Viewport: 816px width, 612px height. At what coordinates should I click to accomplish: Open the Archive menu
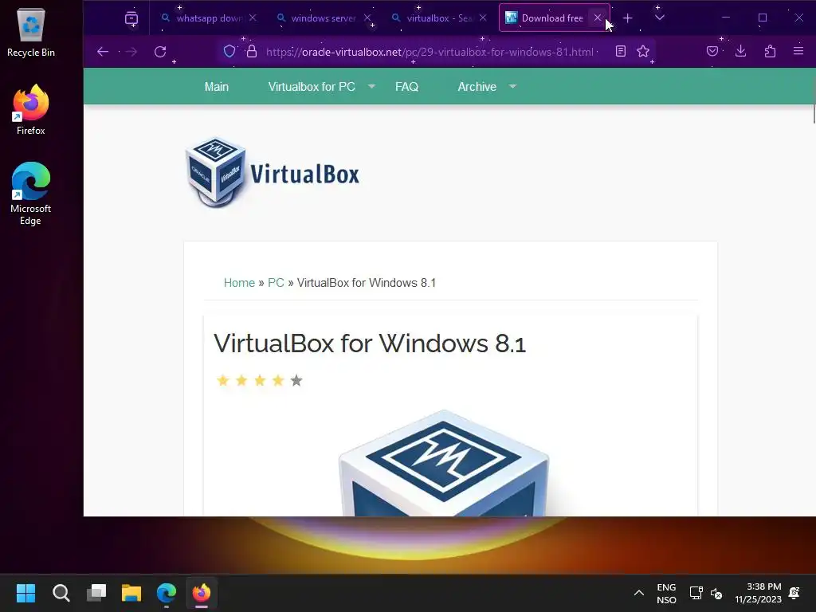[x=477, y=87]
